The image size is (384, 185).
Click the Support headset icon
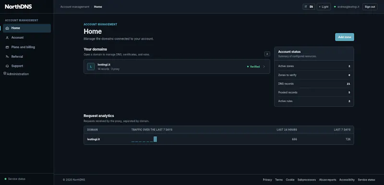click(x=7, y=66)
